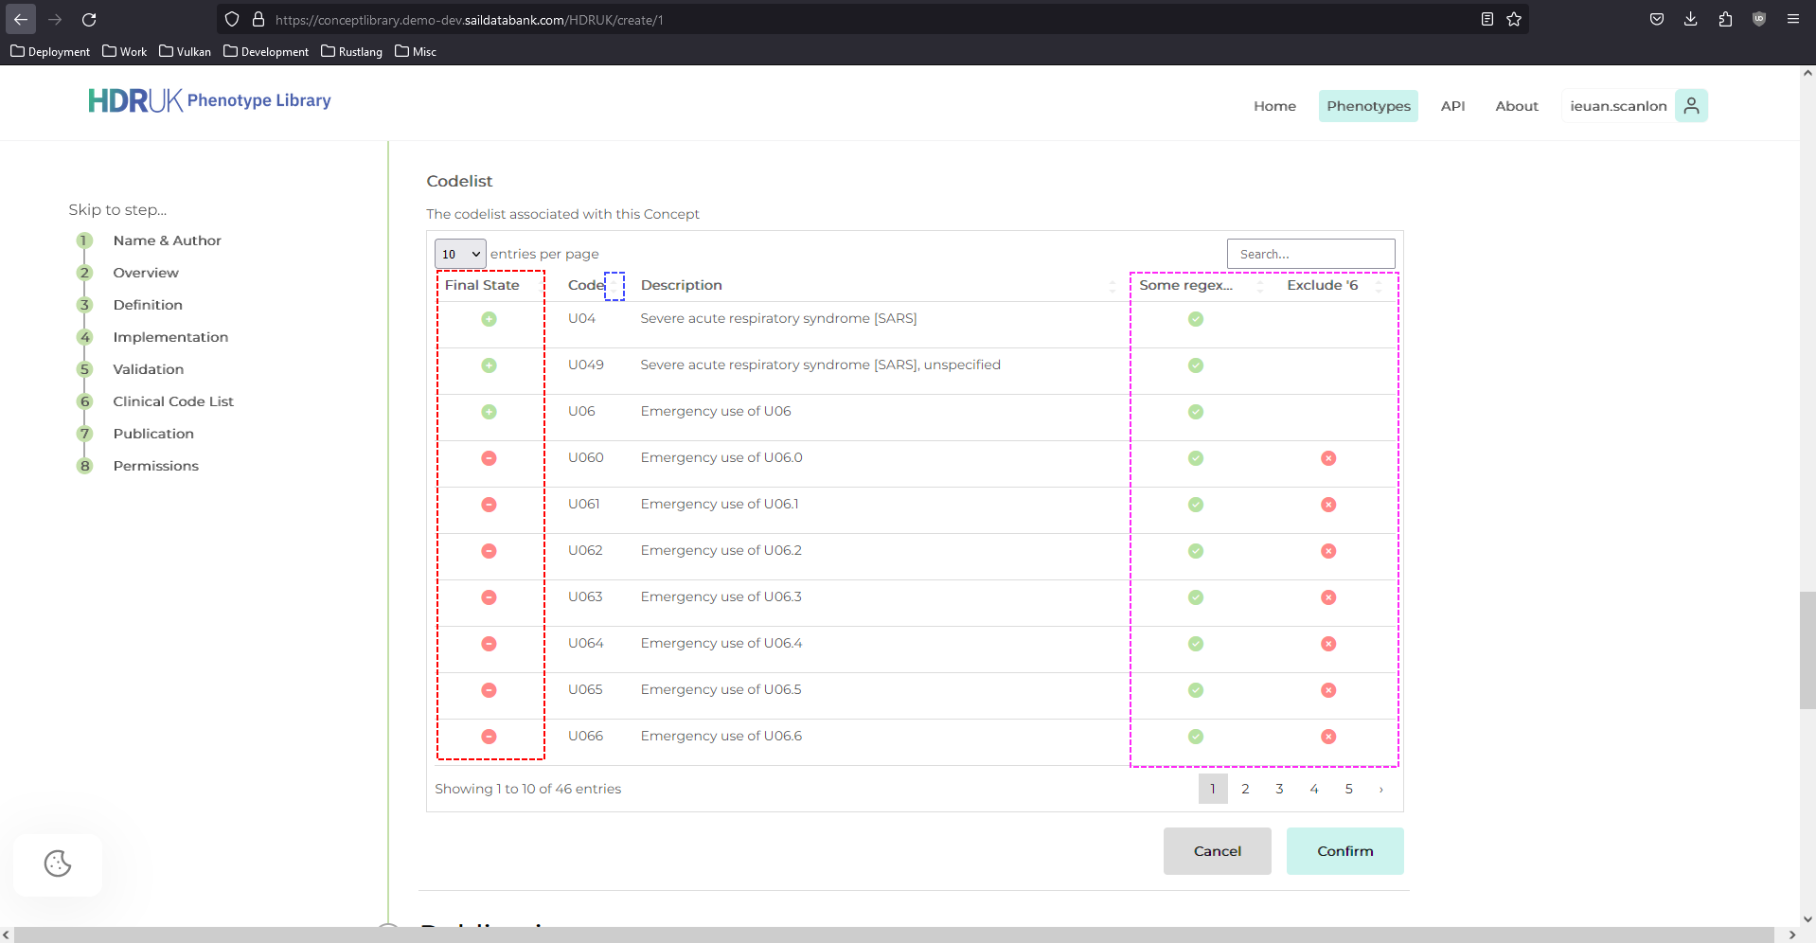The width and height of the screenshot is (1816, 943).
Task: Click the user profile avatar icon
Action: pos(1691,106)
